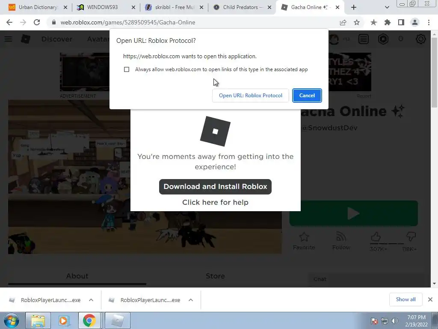Image resolution: width=438 pixels, height=329 pixels.
Task: Click the address bar URL
Action: click(x=127, y=22)
